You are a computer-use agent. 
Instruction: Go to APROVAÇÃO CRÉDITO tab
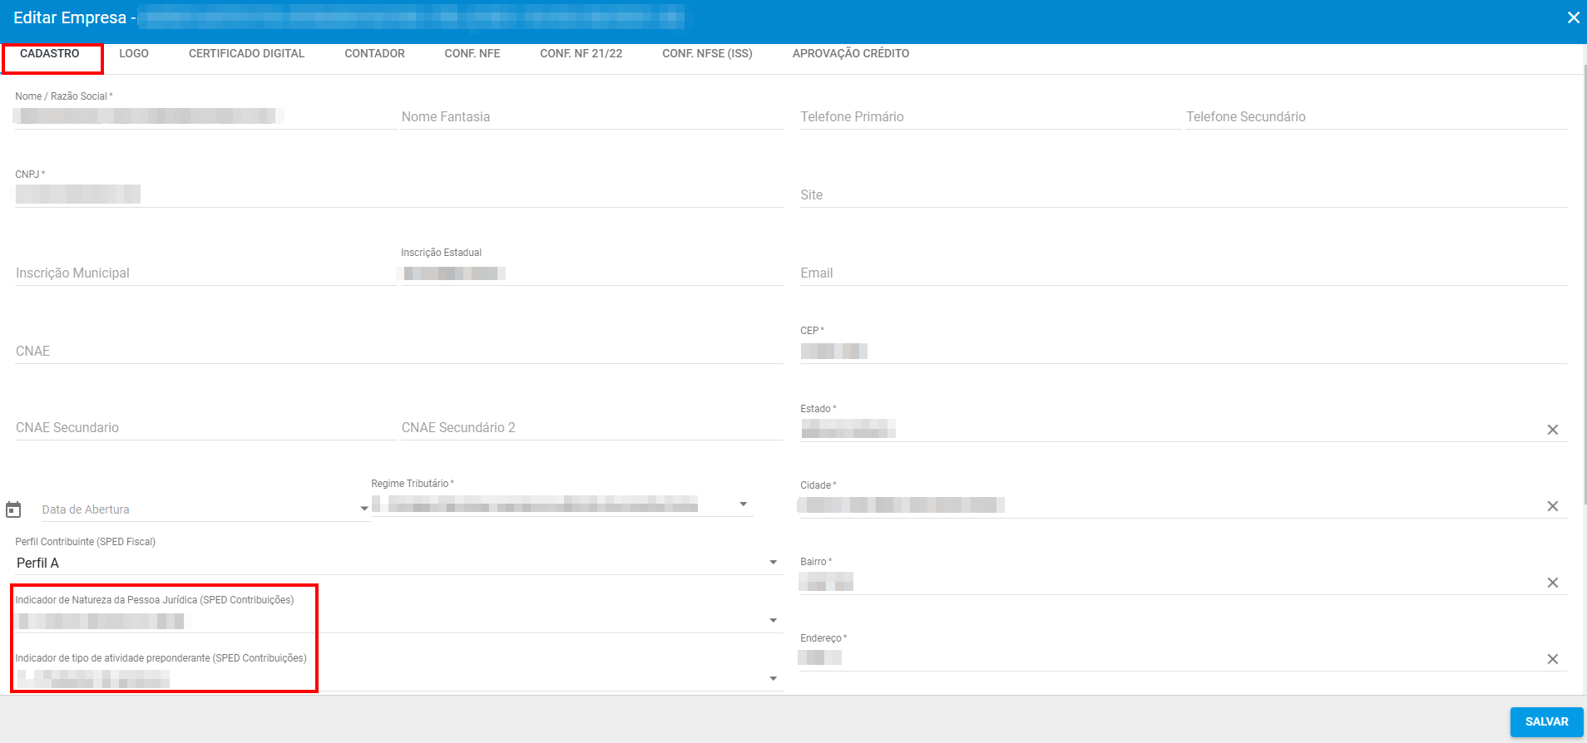pyautogui.click(x=850, y=54)
